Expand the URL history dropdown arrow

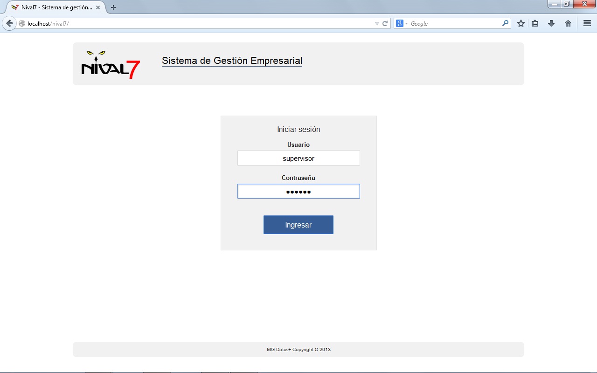(x=377, y=23)
